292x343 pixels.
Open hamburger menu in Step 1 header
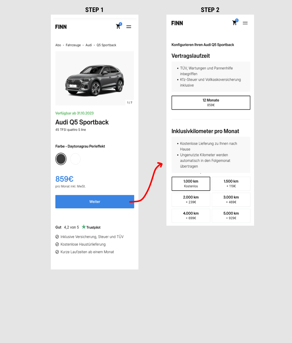click(x=129, y=27)
